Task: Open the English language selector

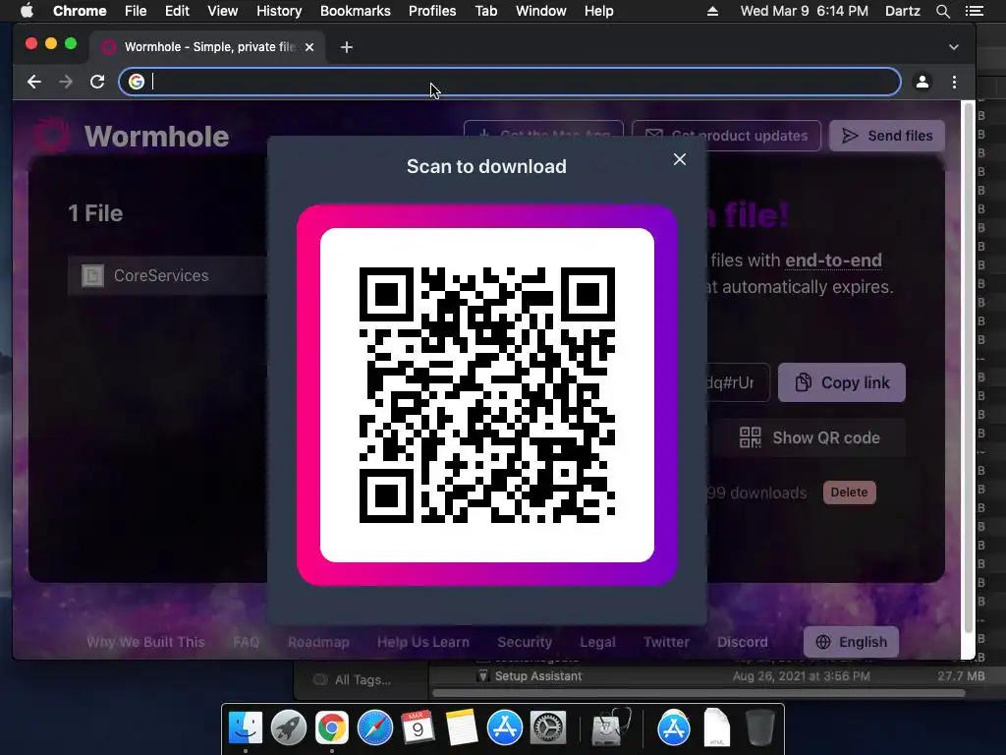Action: (851, 642)
